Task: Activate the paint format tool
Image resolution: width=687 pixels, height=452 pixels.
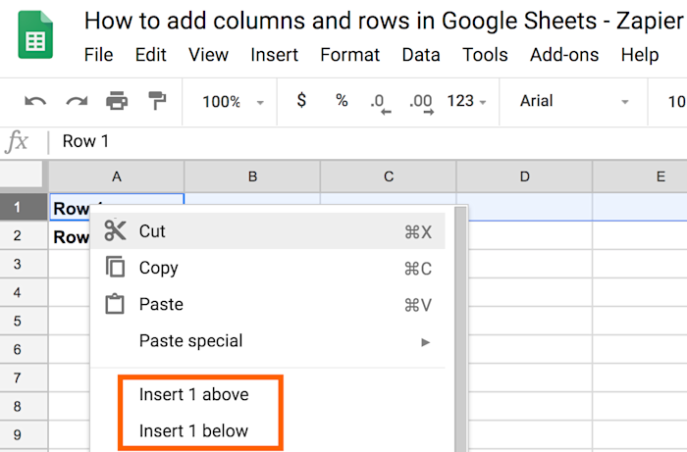Action: [x=157, y=101]
